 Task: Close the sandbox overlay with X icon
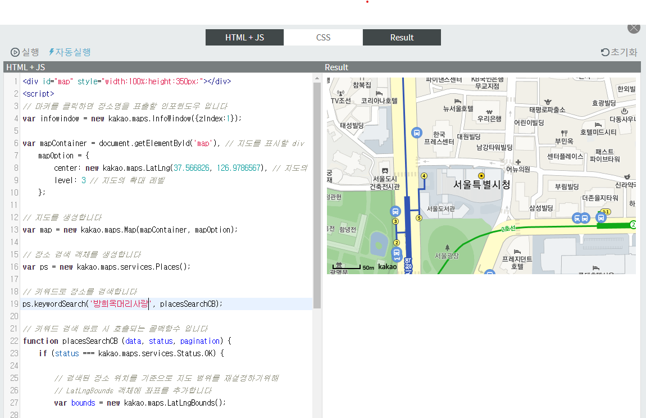point(634,28)
